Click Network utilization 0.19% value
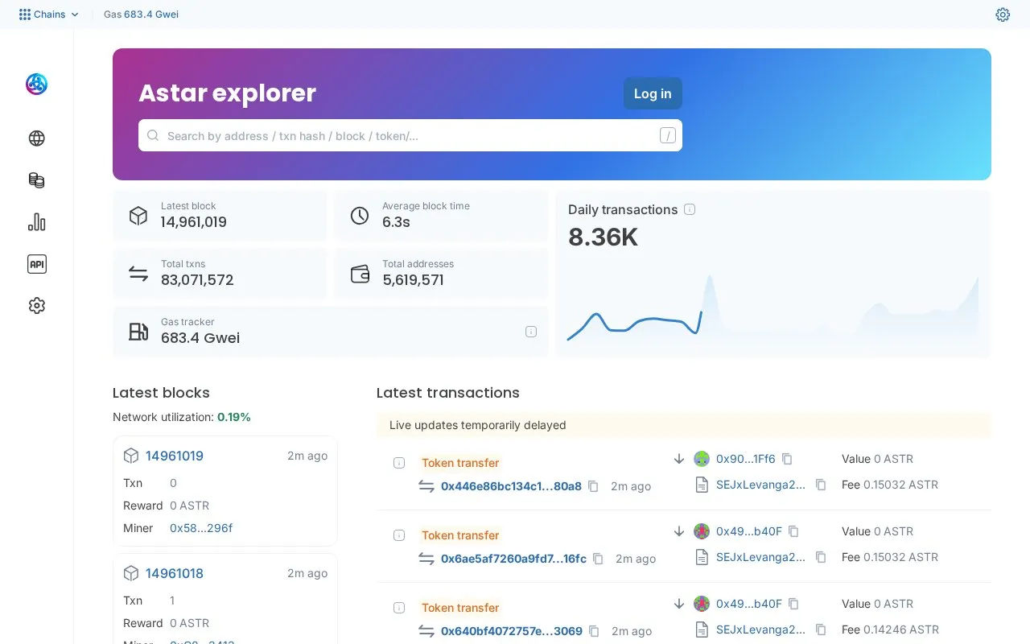 coord(234,417)
